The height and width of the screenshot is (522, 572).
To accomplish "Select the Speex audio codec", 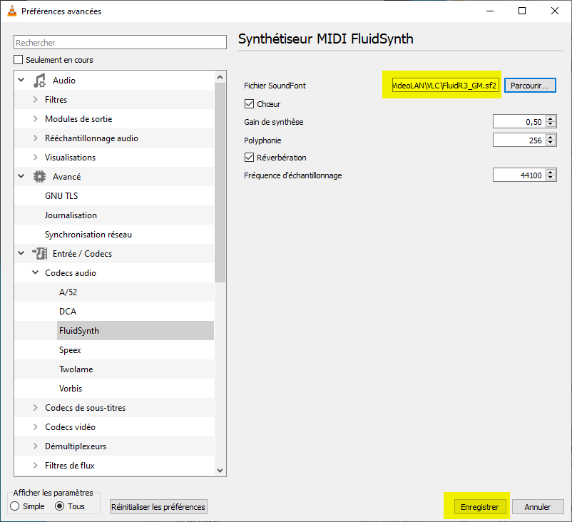I will (70, 350).
